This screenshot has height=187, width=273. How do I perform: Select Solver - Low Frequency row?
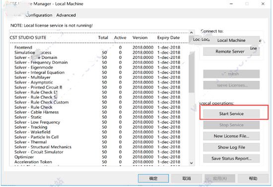[97, 122]
